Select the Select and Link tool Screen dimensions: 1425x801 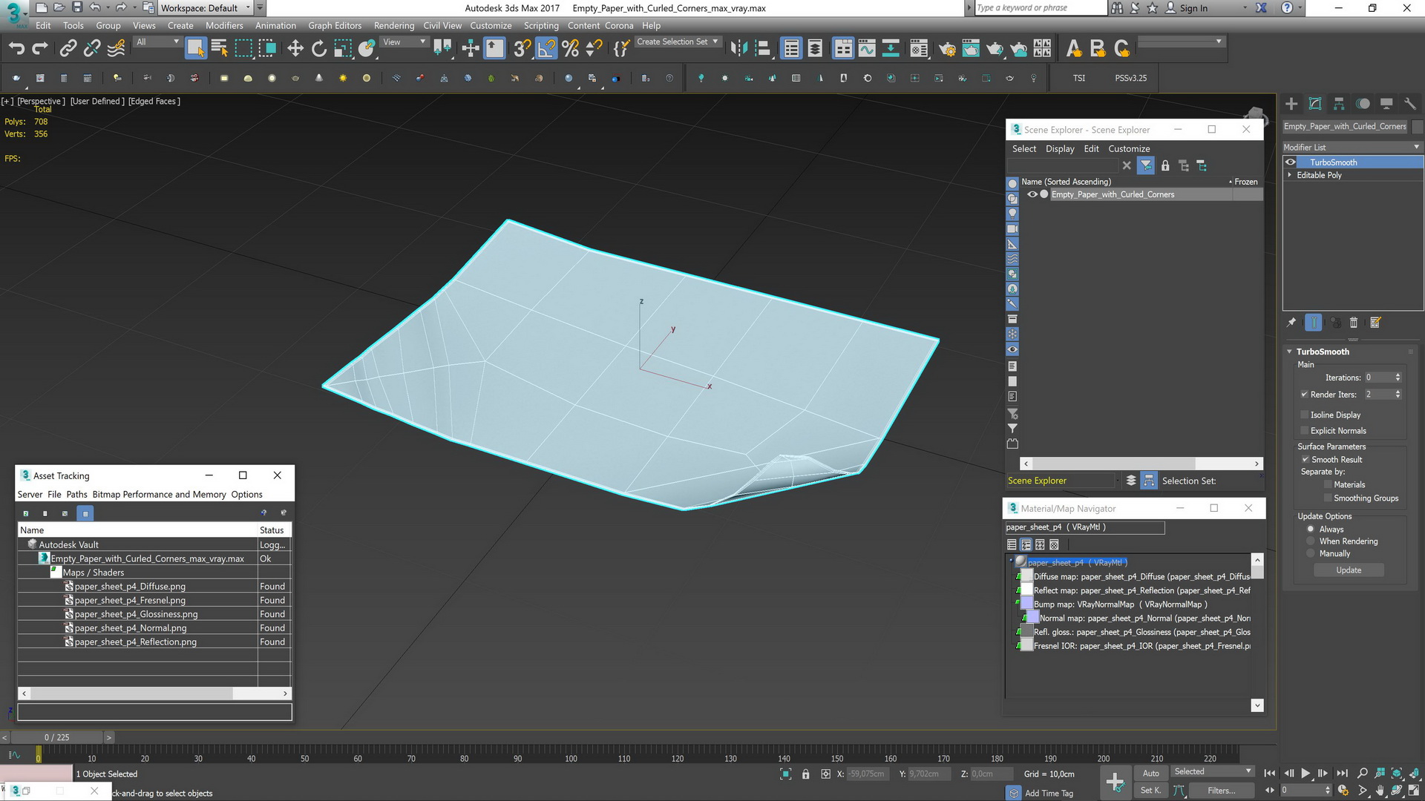[x=68, y=49]
